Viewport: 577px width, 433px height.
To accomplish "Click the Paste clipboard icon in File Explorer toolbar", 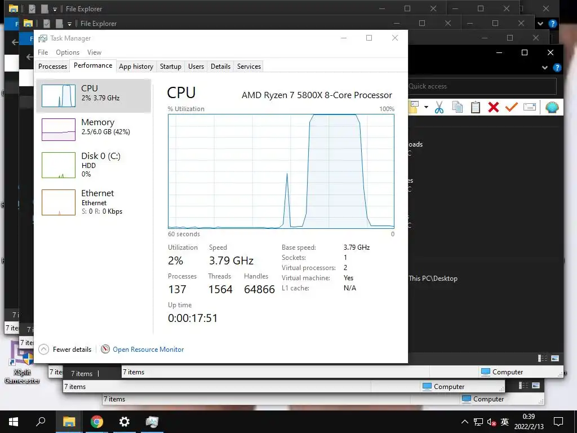I will (x=476, y=107).
